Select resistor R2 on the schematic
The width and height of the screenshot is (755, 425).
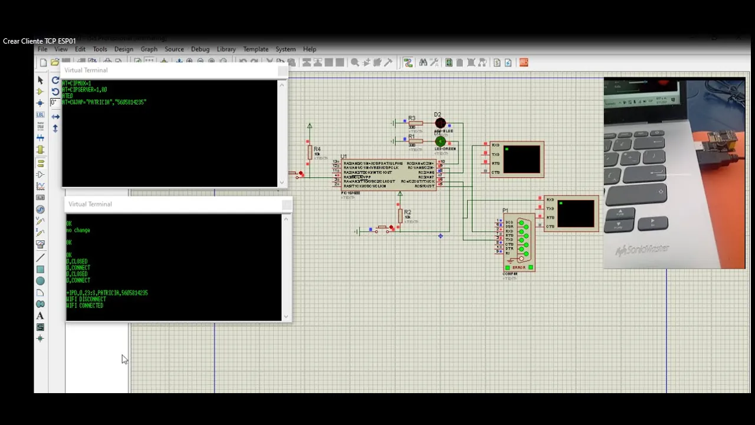click(x=401, y=215)
